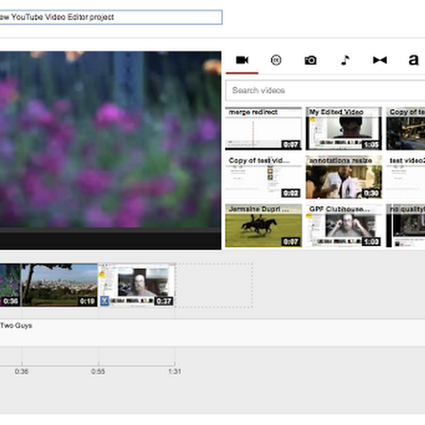The image size is (425, 425).
Task: Select the city skyline clip on timeline
Action: pos(59,285)
